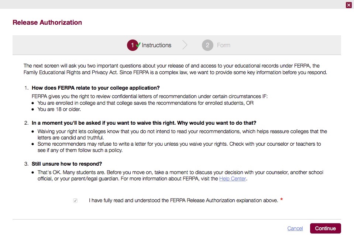Click the 'Still unsure how to respond?' heading
Screen dimensions: 354x235
(67, 164)
